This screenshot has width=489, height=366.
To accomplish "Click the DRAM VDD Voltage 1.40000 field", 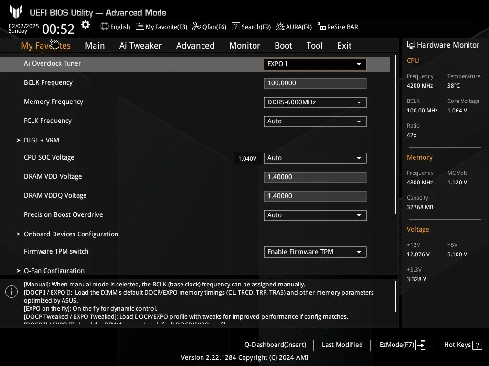I will (x=315, y=177).
